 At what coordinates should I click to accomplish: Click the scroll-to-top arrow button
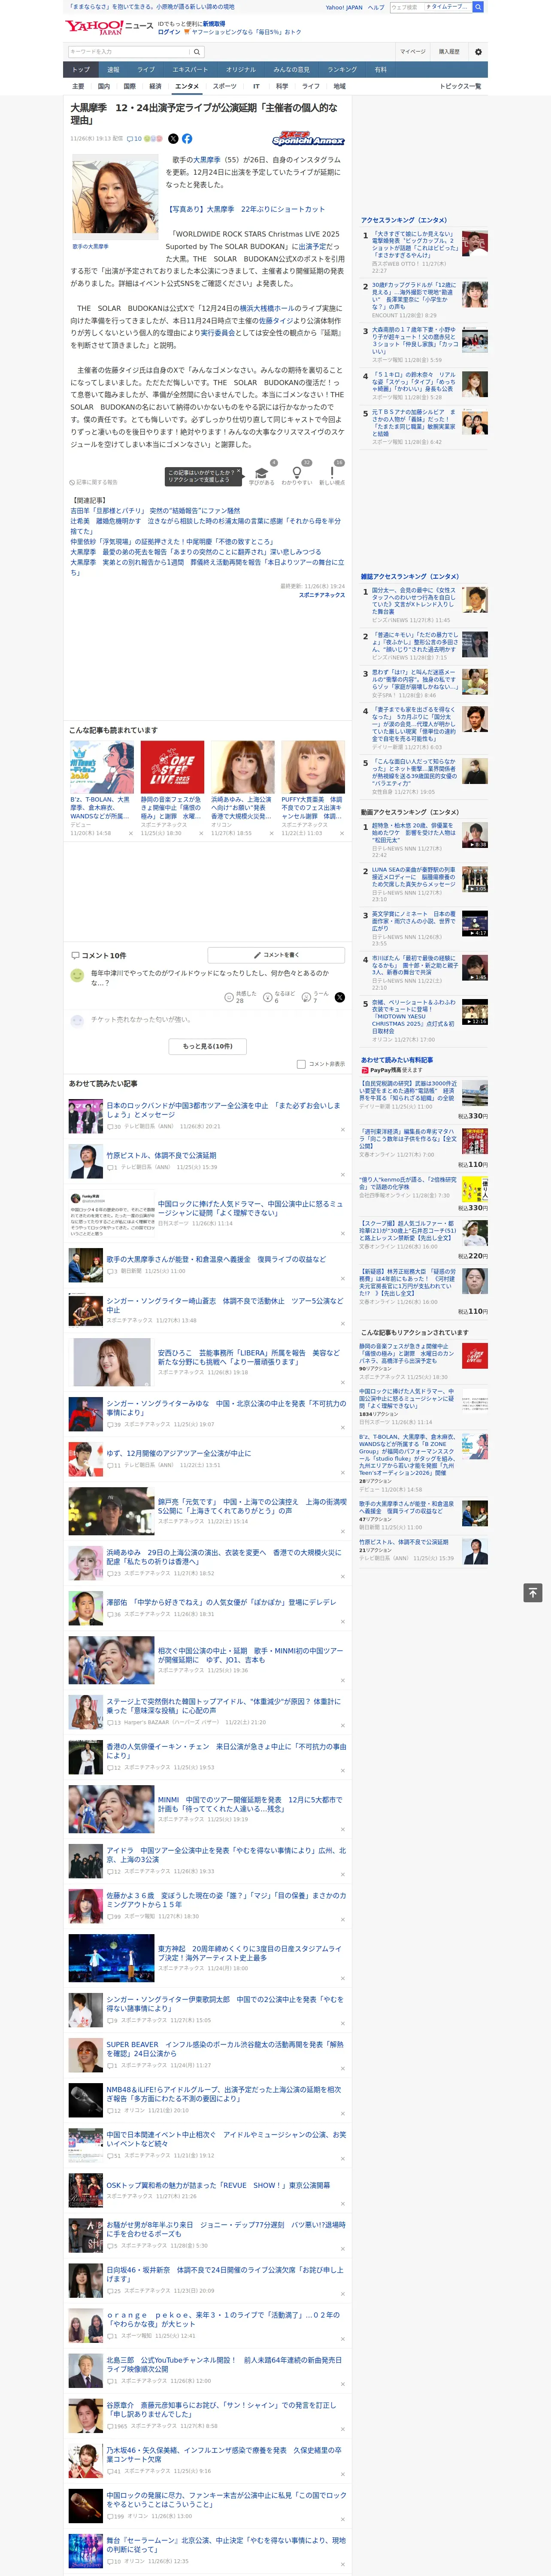coord(533,1593)
